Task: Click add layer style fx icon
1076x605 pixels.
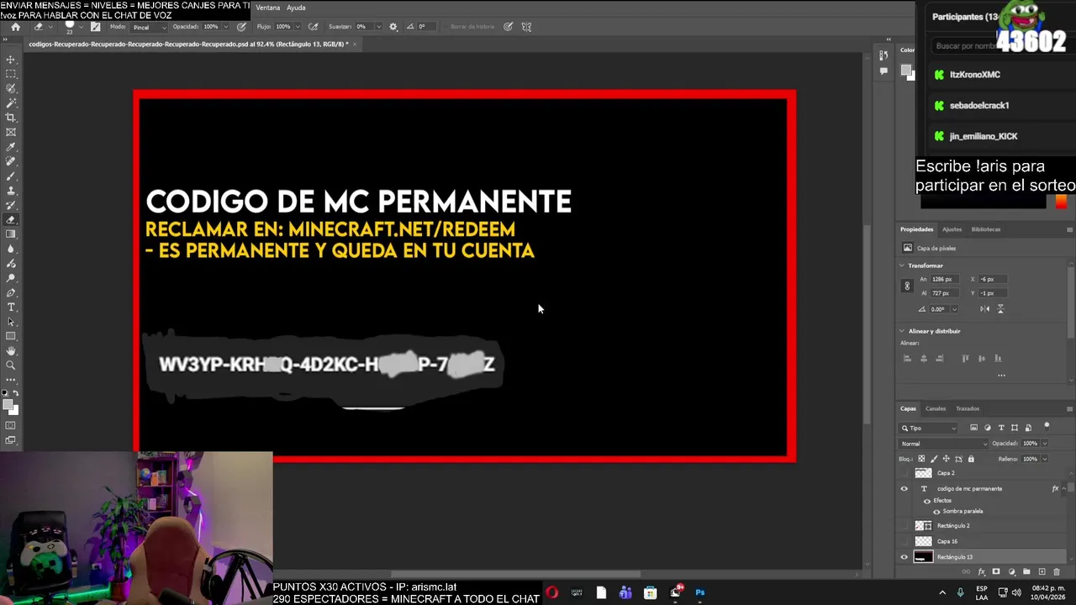Action: tap(981, 572)
